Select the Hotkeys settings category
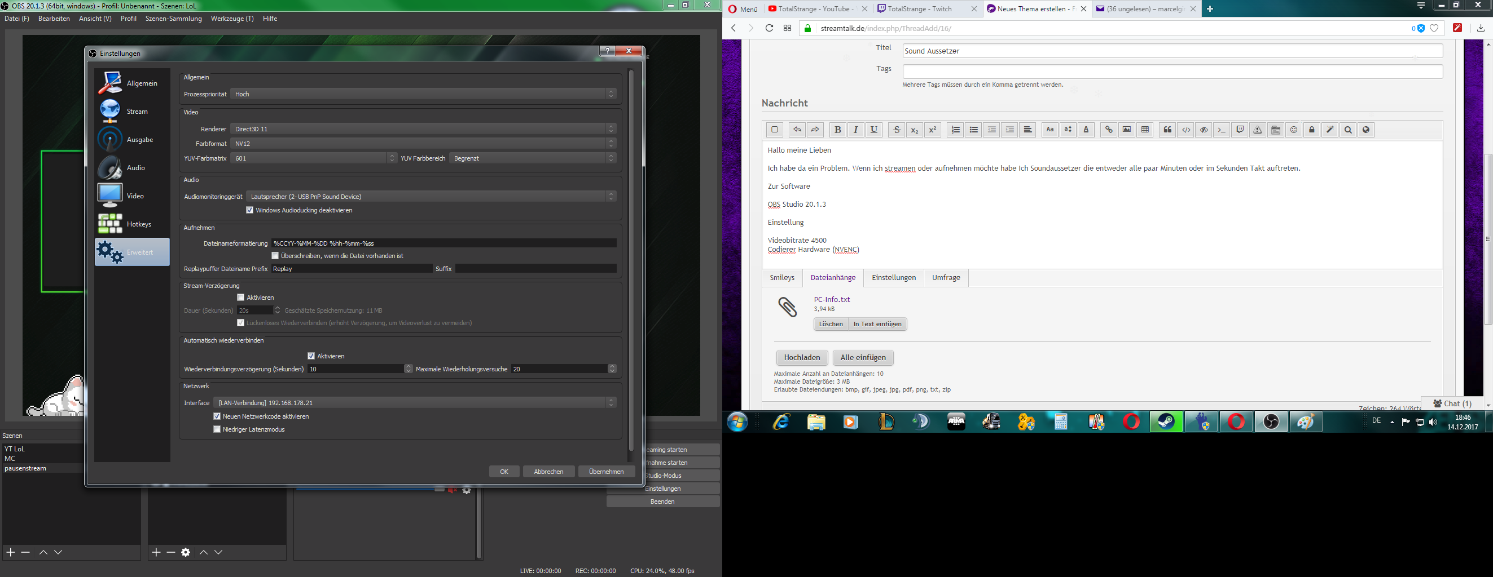The image size is (1493, 577). [x=131, y=224]
